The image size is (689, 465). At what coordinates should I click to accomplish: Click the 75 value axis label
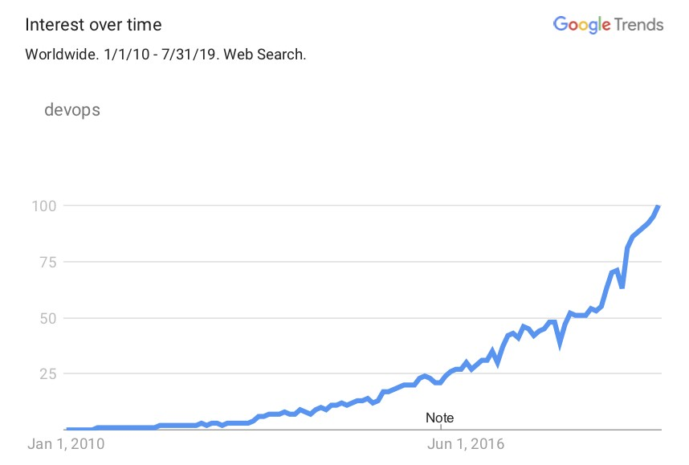click(48, 262)
